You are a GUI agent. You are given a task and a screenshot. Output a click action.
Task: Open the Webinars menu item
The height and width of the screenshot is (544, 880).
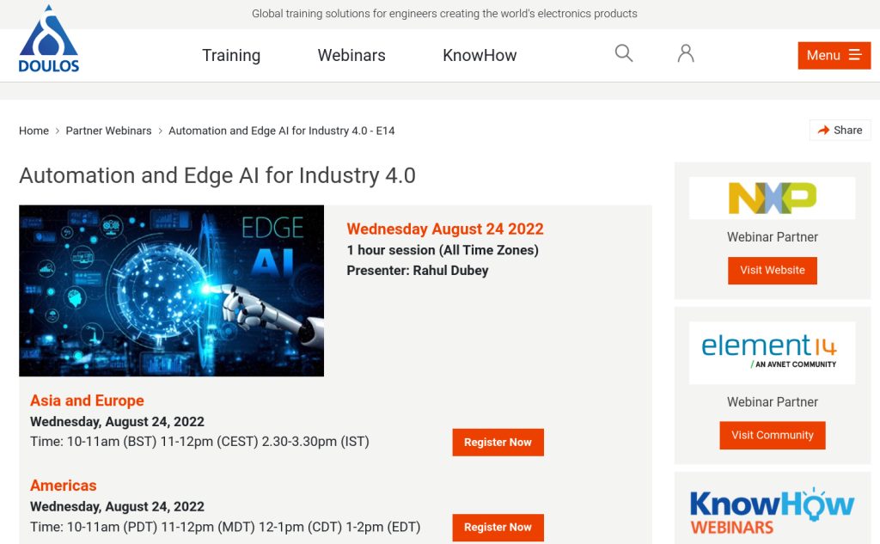(351, 55)
